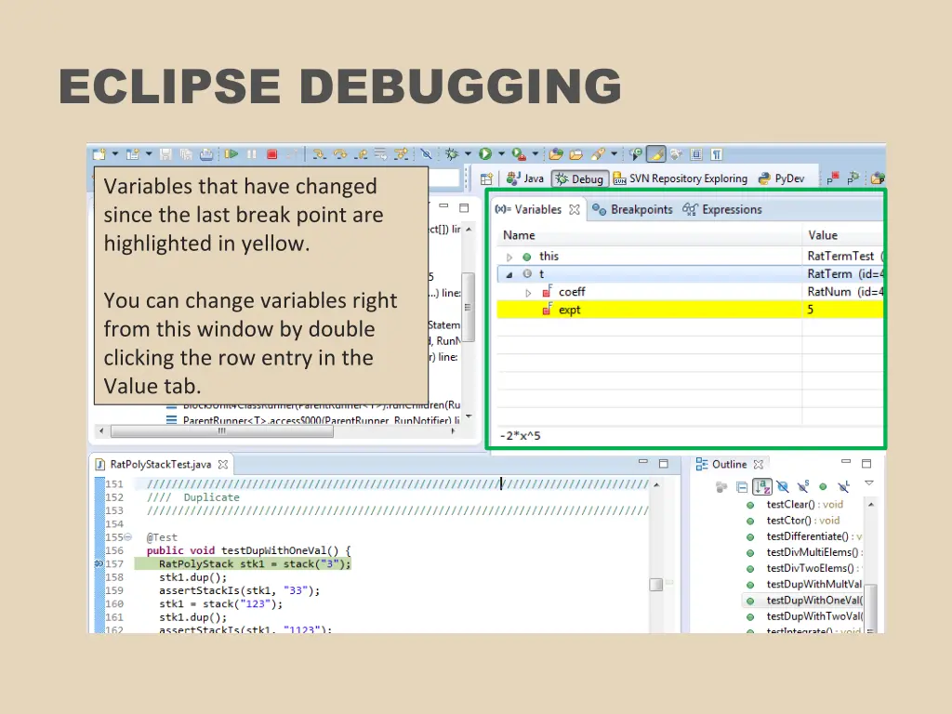Open the SVN Repository Exploring perspective
Image resolution: width=952 pixels, height=714 pixels.
[x=686, y=178]
